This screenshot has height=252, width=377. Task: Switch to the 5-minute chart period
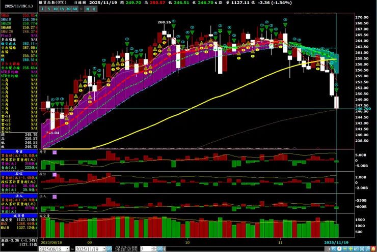tap(48, 9)
